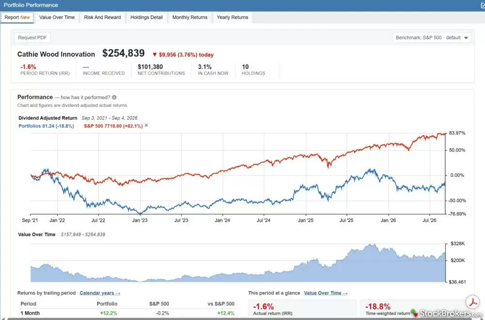Click the 10 Holdings figure
Image resolution: width=485 pixels, height=320 pixels.
(x=245, y=67)
